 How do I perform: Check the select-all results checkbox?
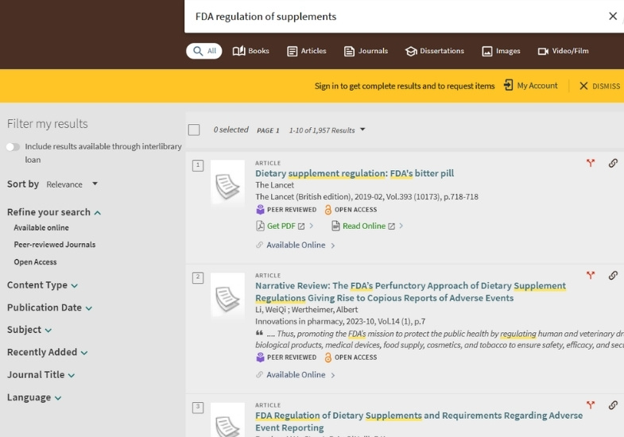point(194,130)
